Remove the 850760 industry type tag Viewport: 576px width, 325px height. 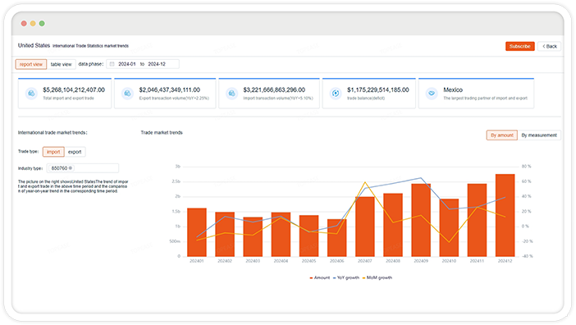(x=71, y=168)
